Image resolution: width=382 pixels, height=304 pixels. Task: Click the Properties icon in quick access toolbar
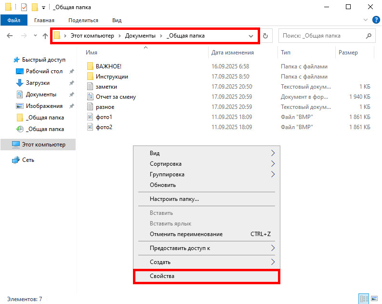pos(24,7)
